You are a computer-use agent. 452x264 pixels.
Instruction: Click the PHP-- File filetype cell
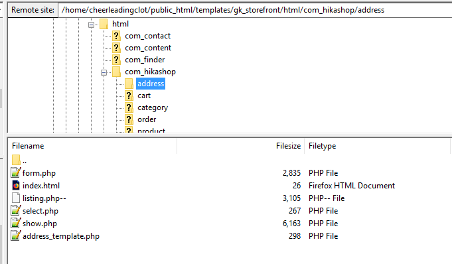327,198
